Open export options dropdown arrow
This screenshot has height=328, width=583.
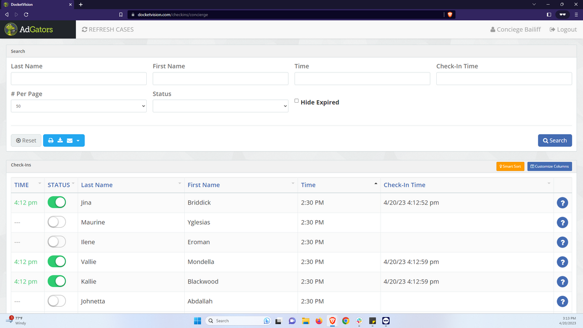tap(78, 141)
